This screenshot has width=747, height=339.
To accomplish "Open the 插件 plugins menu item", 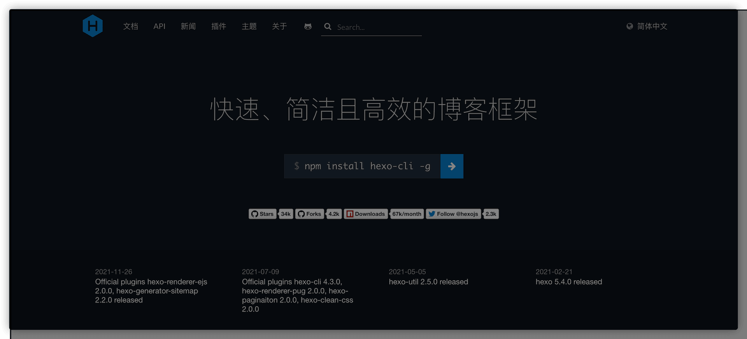I will click(x=219, y=26).
